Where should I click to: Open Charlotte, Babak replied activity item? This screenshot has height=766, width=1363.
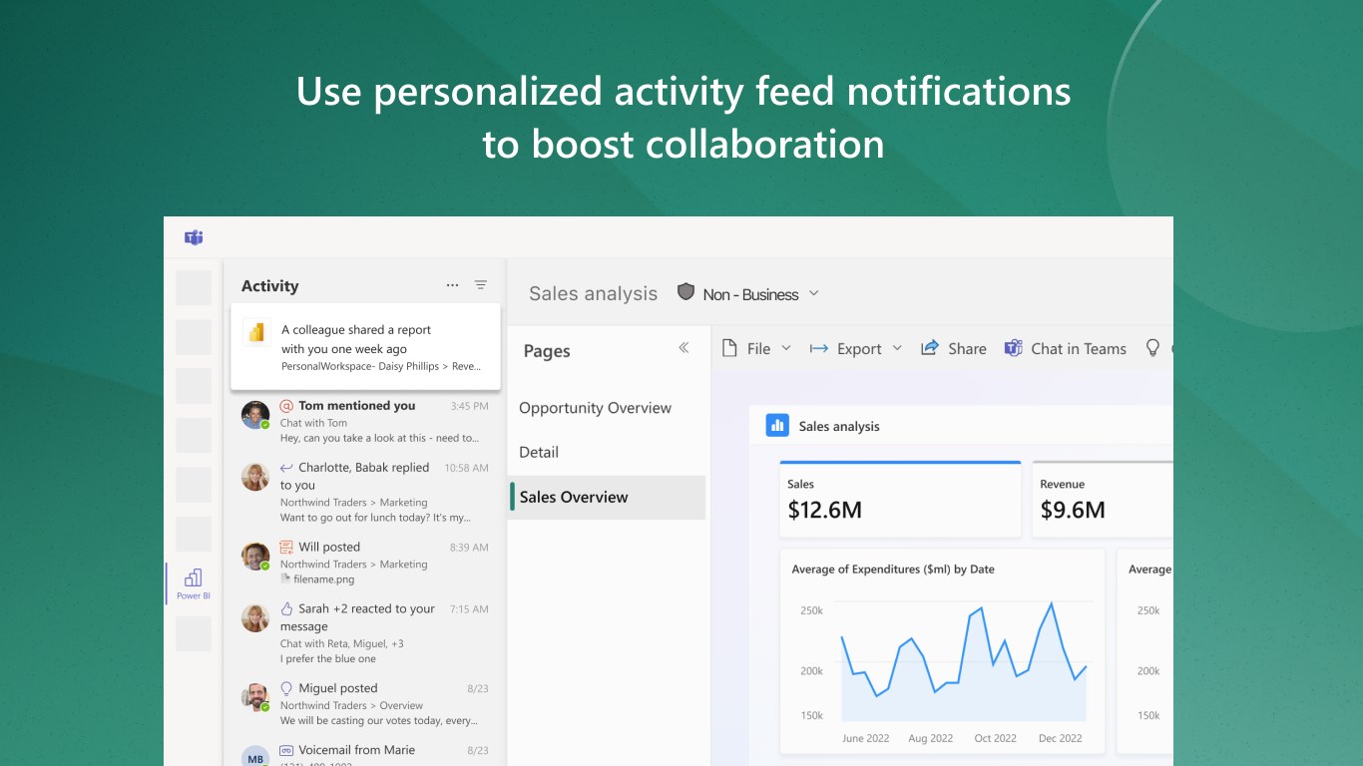(x=365, y=492)
